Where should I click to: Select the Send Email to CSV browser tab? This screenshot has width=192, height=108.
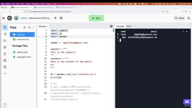coord(22,7)
